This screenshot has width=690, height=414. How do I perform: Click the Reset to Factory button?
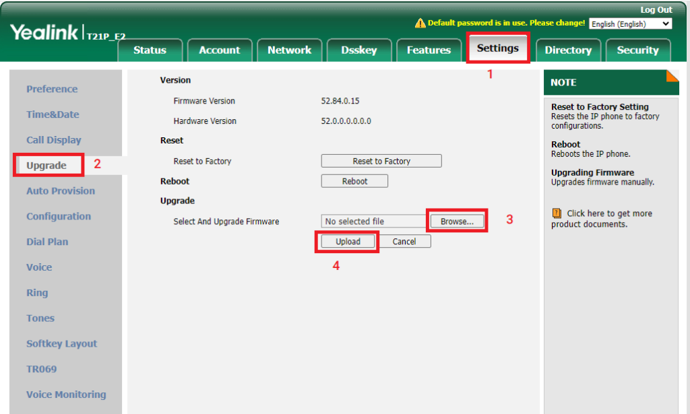coord(381,161)
